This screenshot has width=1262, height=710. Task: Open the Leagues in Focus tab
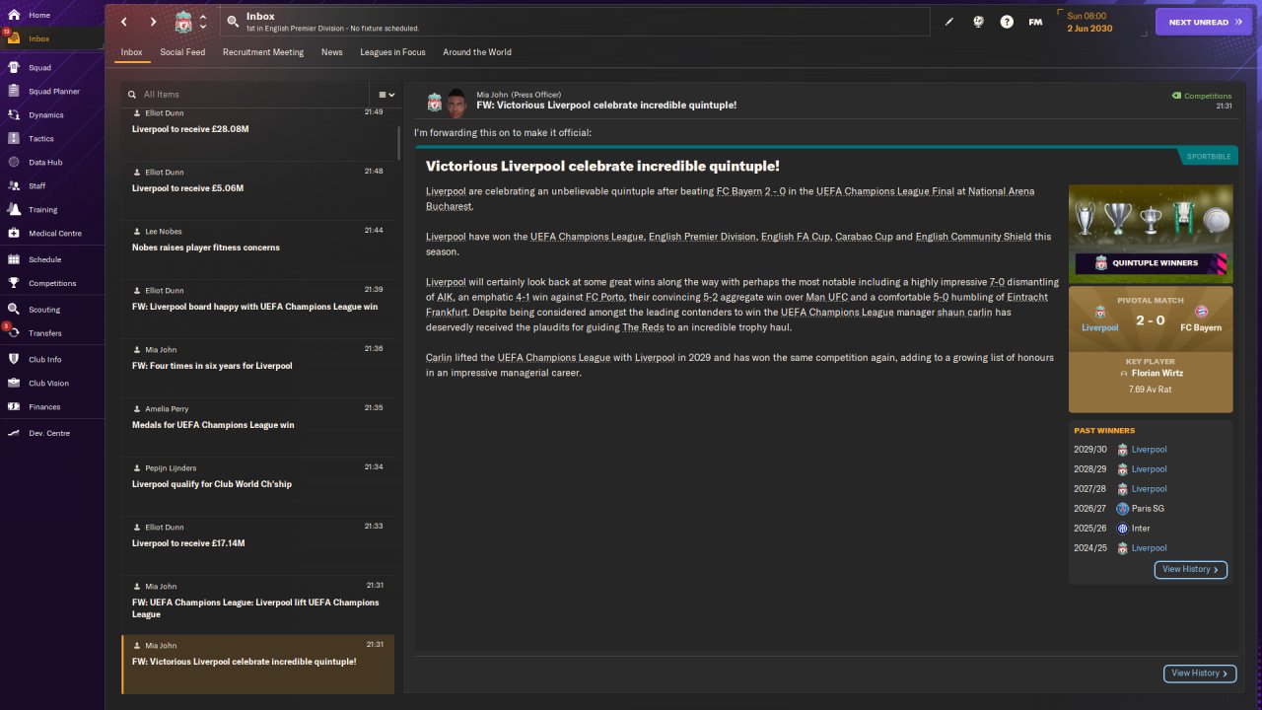pyautogui.click(x=392, y=52)
